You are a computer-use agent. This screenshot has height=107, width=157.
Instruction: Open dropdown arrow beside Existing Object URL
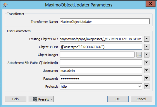[x=147, y=39]
